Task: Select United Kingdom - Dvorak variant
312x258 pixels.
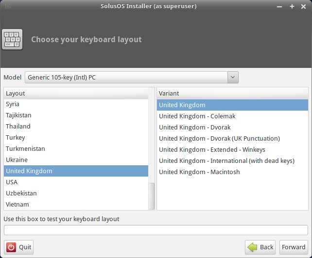Action: pyautogui.click(x=232, y=127)
